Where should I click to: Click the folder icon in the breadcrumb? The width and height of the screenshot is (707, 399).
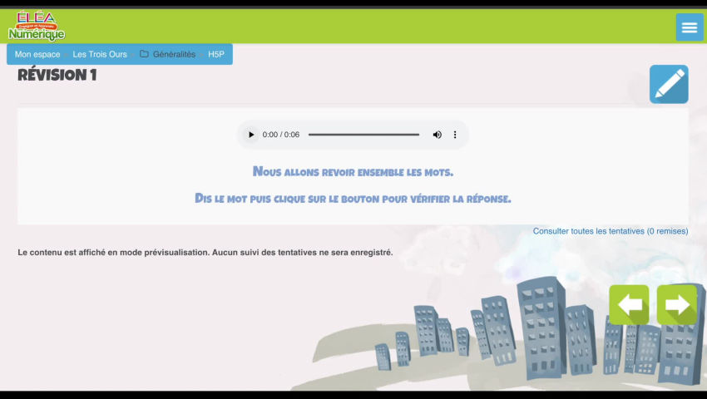click(x=144, y=54)
